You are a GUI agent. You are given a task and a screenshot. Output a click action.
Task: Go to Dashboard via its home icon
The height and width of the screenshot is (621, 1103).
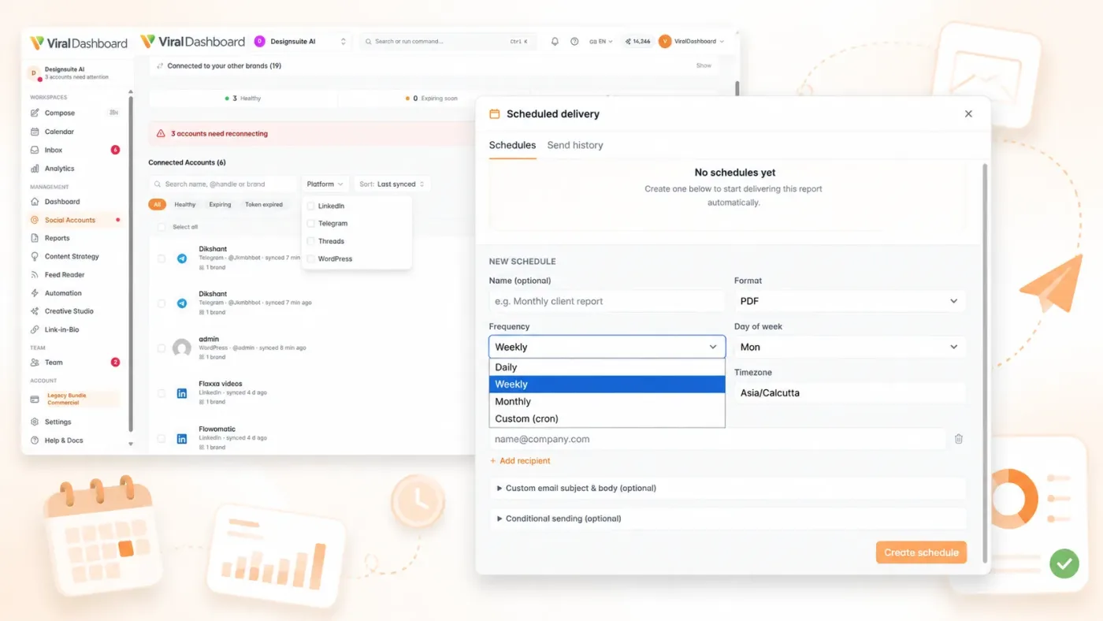[x=35, y=202]
